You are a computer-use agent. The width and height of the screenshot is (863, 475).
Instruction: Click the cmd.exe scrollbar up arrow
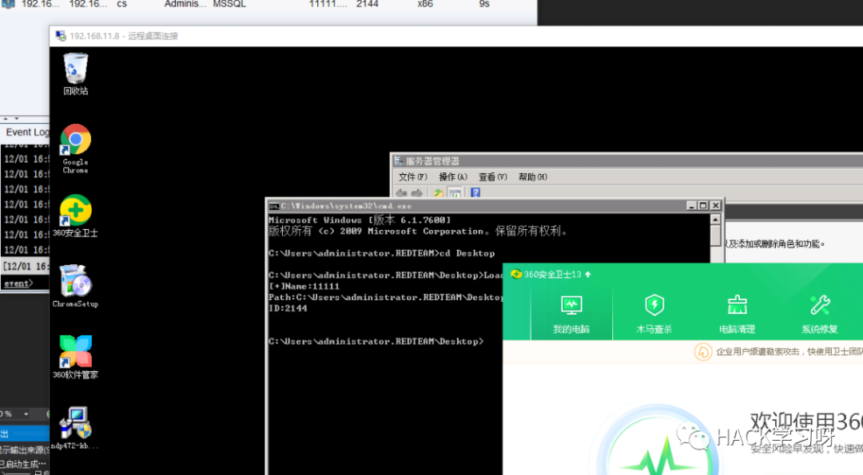715,220
